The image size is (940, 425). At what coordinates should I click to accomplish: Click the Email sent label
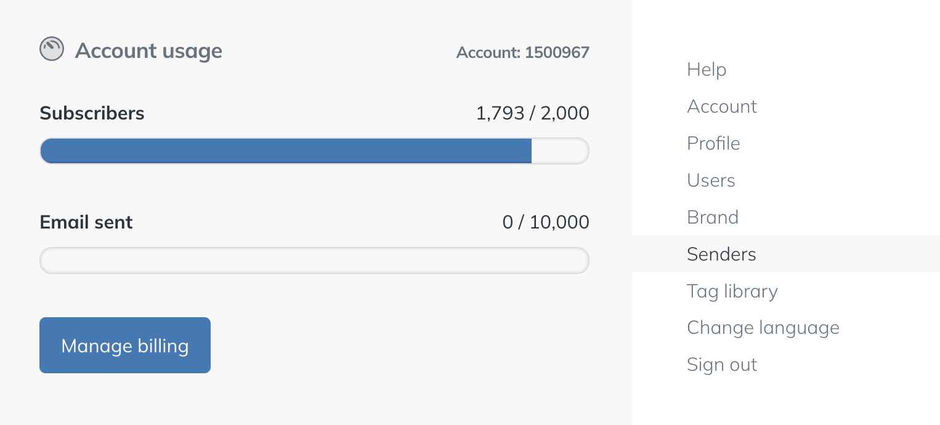click(86, 222)
